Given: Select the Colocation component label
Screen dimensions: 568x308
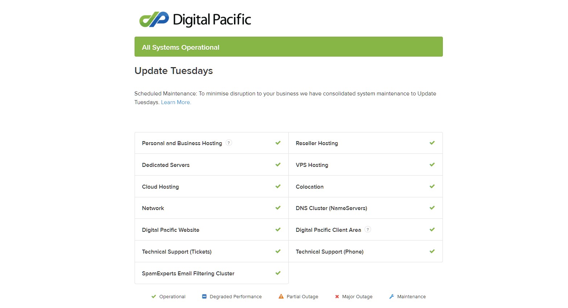Looking at the screenshot, I should [309, 187].
